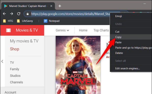Open the HTG bookmarks folder
The width and height of the screenshot is (152, 94).
(x=8, y=21)
